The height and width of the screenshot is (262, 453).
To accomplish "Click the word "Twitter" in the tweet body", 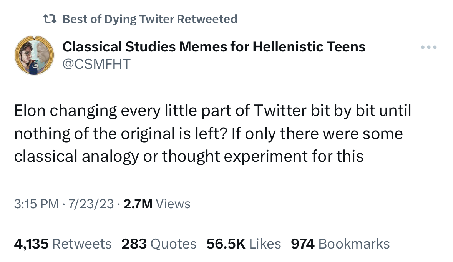I will pyautogui.click(x=278, y=111).
